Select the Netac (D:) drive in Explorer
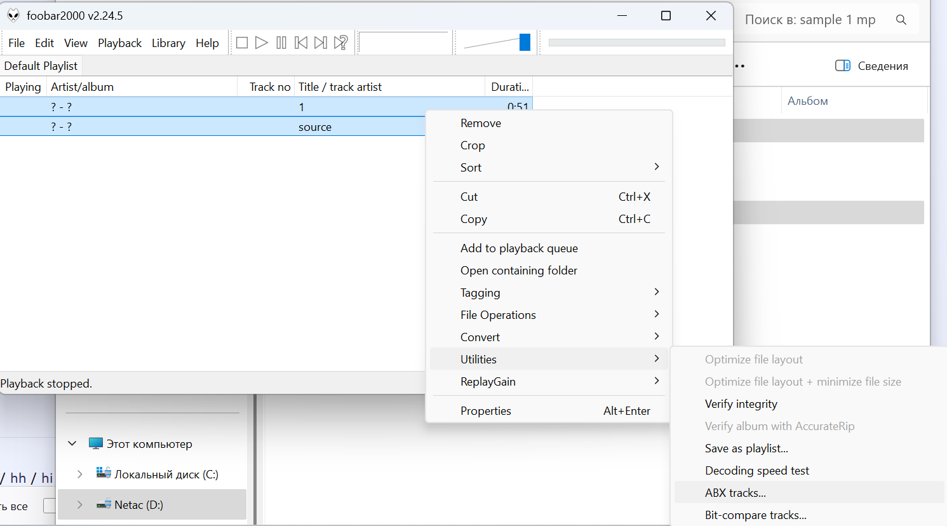Viewport: 947px width, 526px height. (x=152, y=504)
